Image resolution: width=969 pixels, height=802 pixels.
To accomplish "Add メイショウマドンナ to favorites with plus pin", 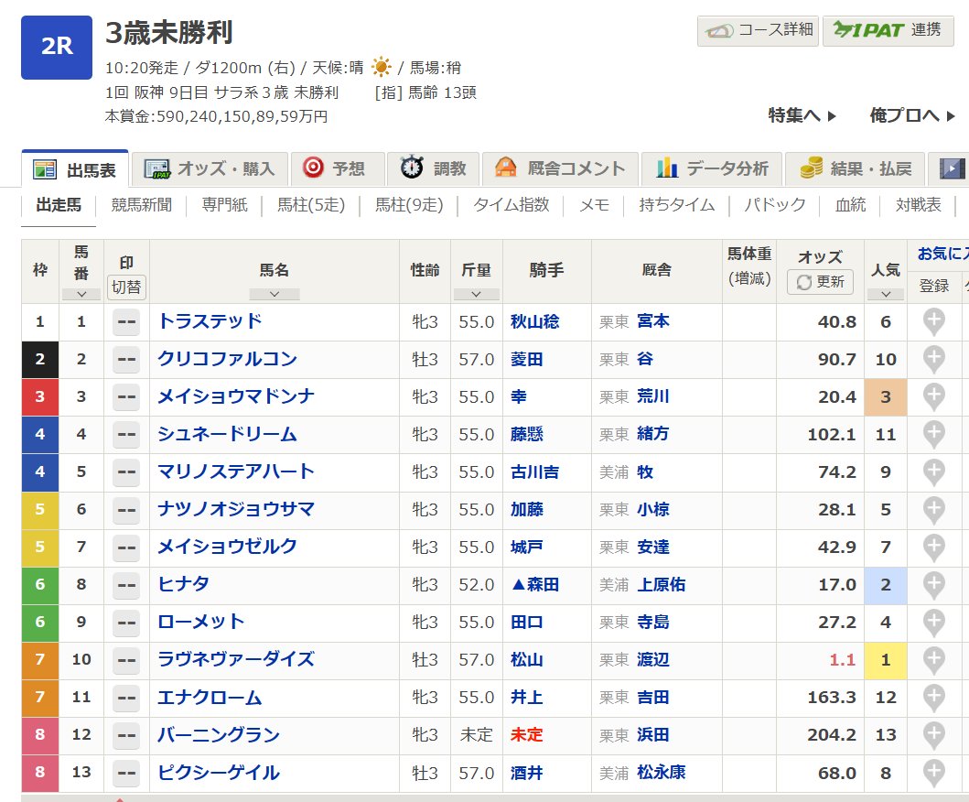I will 933,397.
